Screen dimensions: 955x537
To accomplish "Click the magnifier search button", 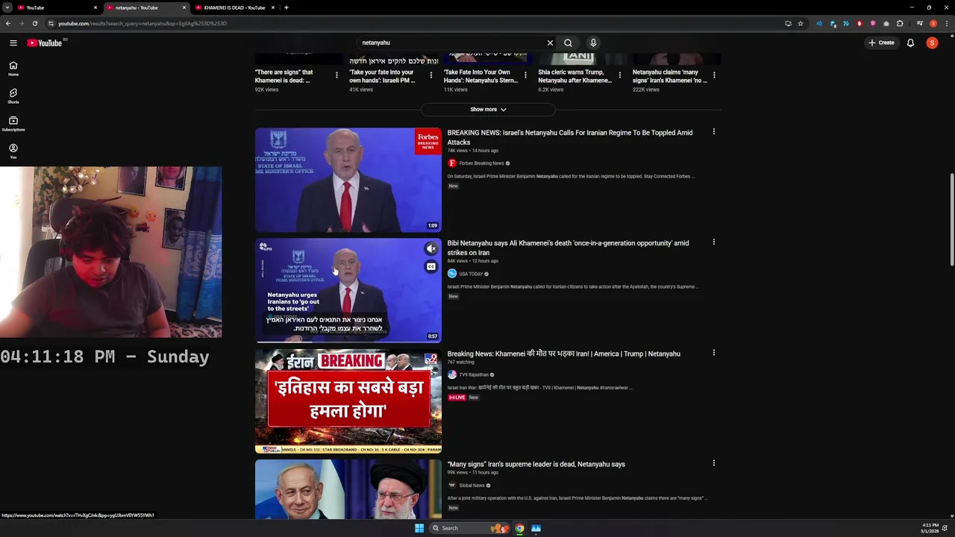I will coord(568,43).
